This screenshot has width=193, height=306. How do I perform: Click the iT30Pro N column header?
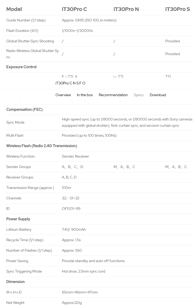click(x=126, y=9)
